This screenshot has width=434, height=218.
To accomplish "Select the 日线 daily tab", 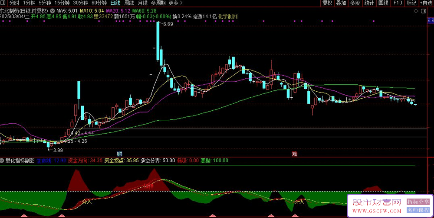I will pos(115,3).
